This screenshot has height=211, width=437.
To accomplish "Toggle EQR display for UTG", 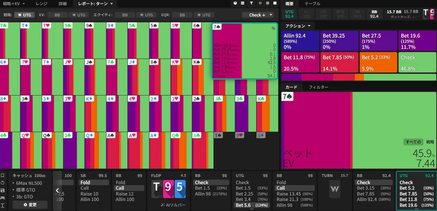I will point(204,15).
